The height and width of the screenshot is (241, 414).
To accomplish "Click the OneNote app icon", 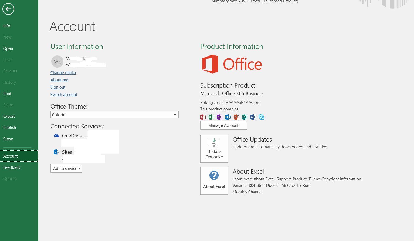I will pos(220,117).
